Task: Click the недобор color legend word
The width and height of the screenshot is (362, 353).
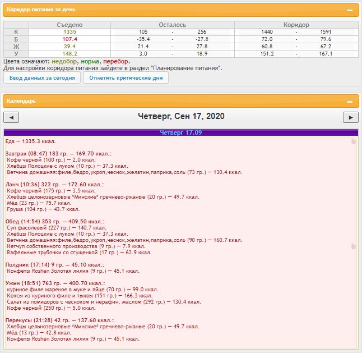Action: point(64,62)
